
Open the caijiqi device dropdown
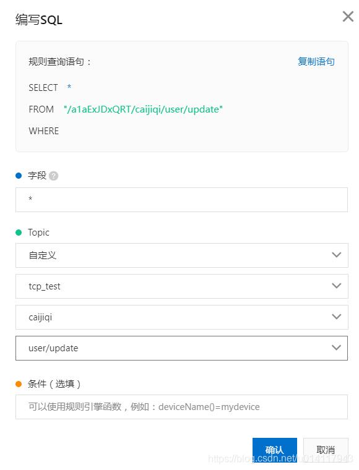[x=182, y=317]
